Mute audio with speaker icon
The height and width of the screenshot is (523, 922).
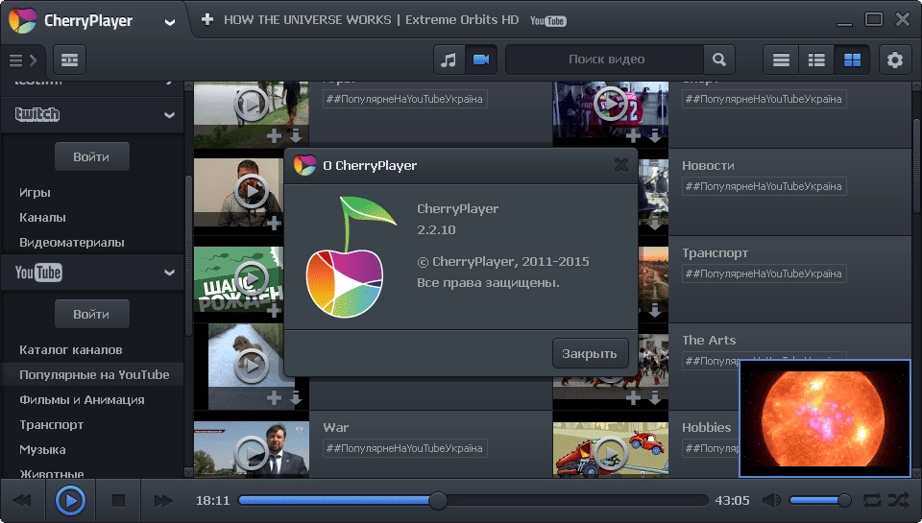point(771,501)
